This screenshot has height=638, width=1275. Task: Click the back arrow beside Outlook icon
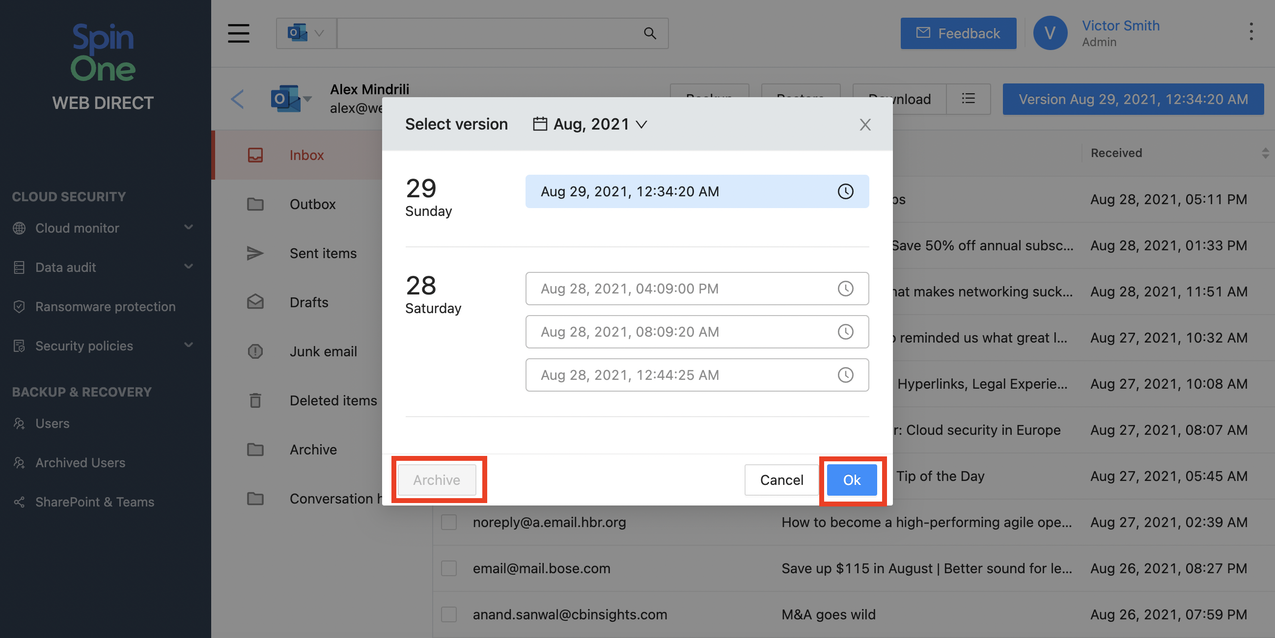(238, 99)
